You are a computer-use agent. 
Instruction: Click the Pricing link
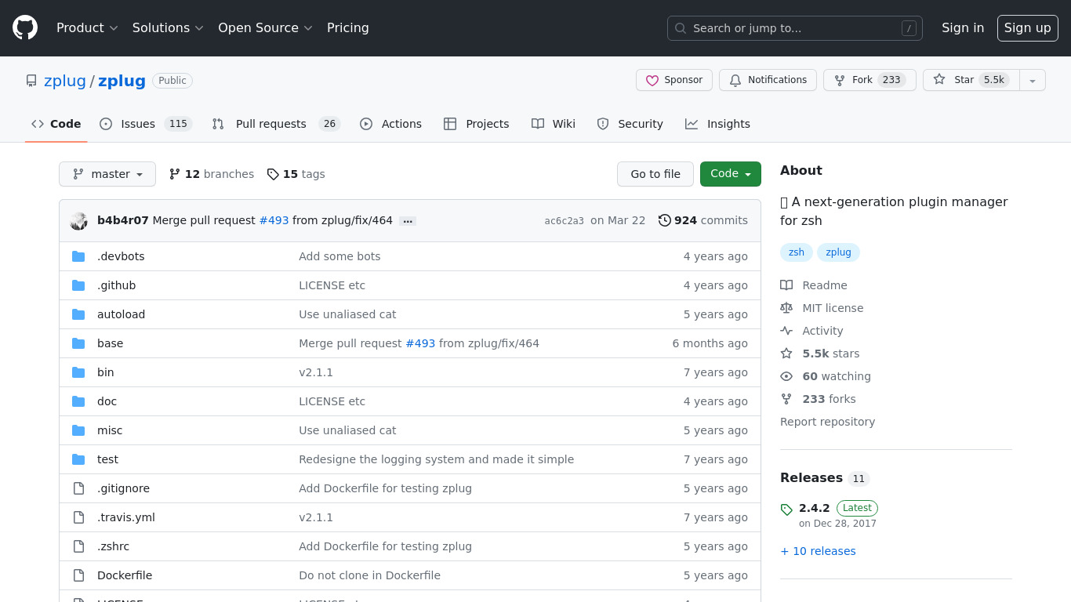348,28
